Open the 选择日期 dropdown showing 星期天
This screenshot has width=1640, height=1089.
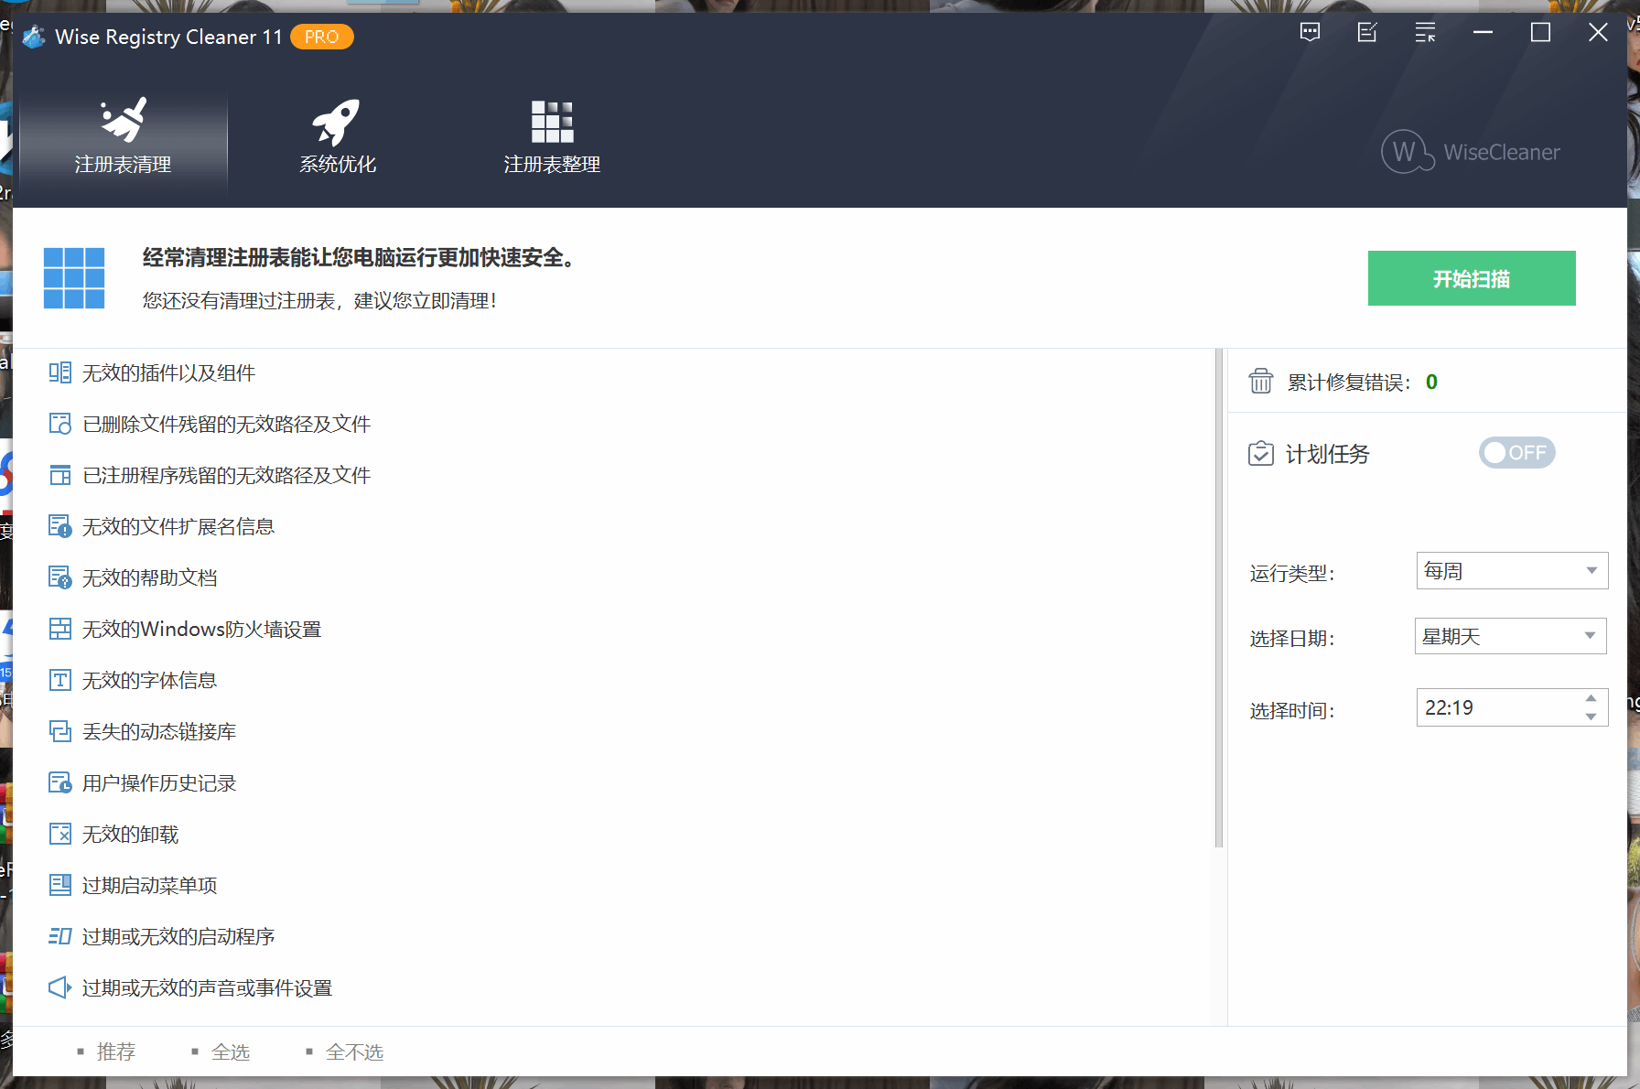tap(1511, 636)
